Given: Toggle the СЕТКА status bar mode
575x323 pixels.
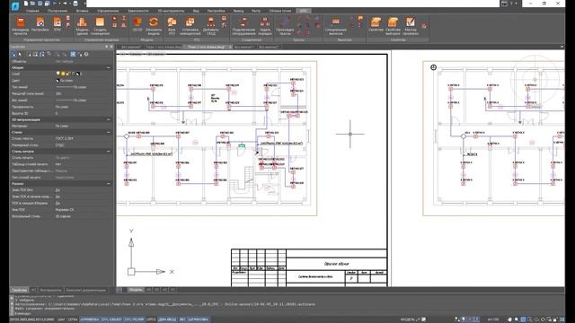Looking at the screenshot, I should tap(73, 319).
